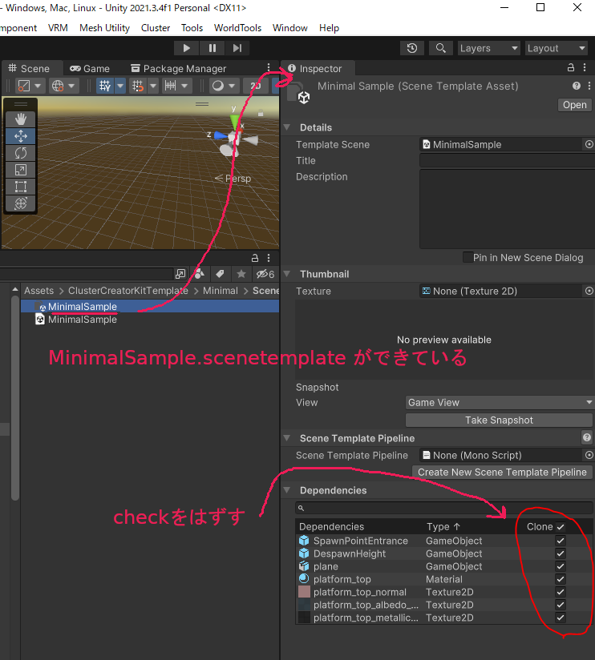
Task: Uncheck Clone for platform_top_normal
Action: [x=561, y=592]
